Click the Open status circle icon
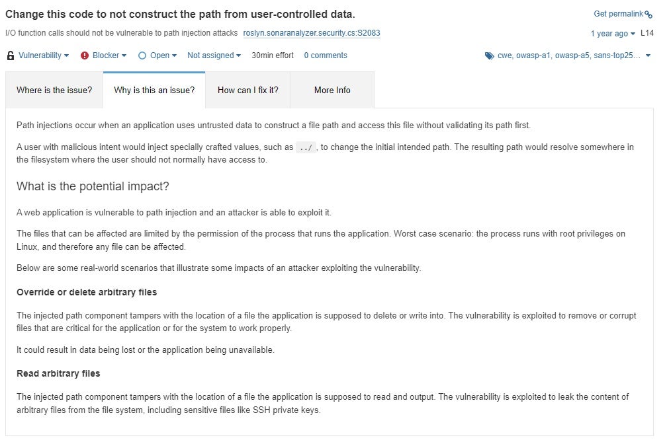669x448 pixels. point(142,56)
